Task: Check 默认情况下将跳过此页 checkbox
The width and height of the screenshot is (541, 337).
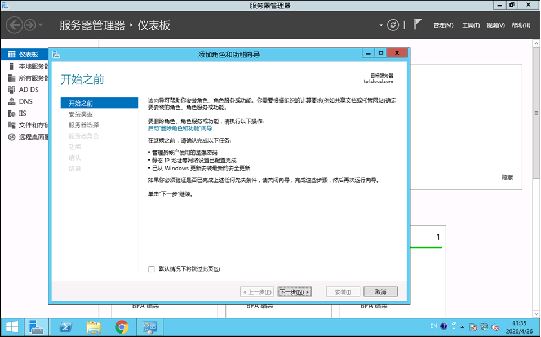Action: tap(151, 269)
